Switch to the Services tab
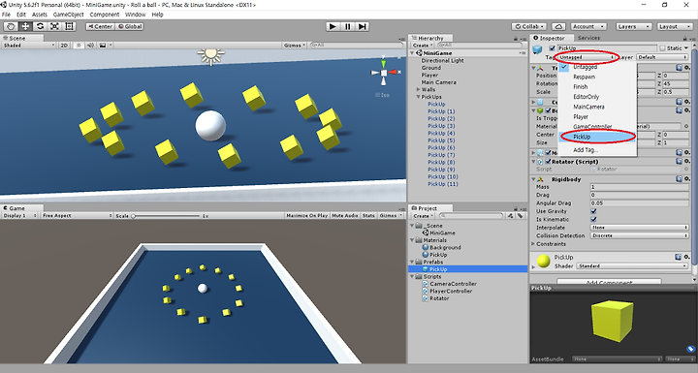Screen dimensions: 698x373 588,38
